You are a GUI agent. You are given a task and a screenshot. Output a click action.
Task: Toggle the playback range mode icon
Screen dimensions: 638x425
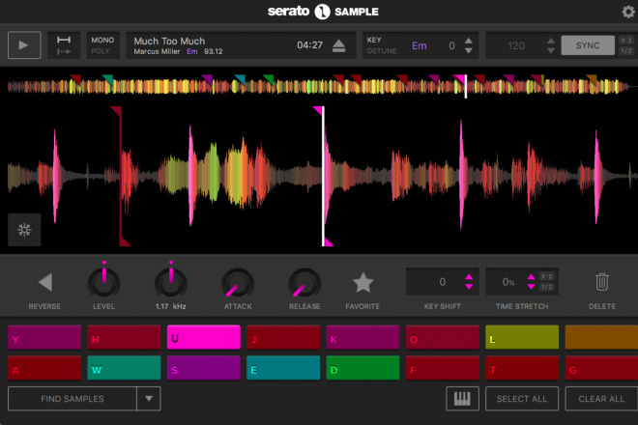click(64, 45)
